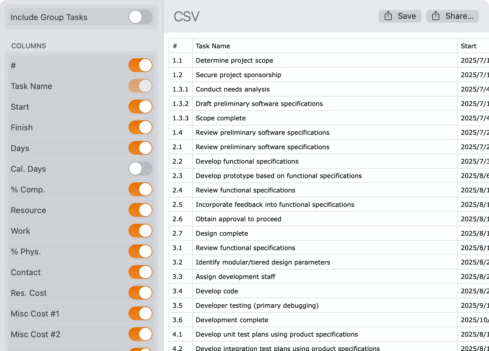Turn off Misc Cost #2 column
The width and height of the screenshot is (489, 351).
[x=140, y=334]
